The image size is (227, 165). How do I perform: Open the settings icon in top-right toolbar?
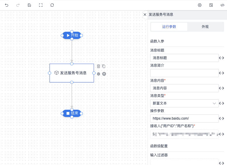pos(200,5)
